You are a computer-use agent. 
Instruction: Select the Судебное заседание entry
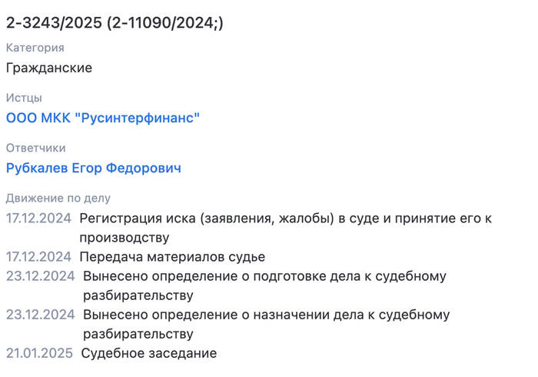149,353
